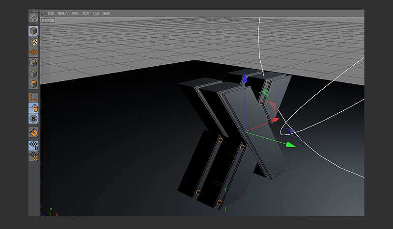This screenshot has width=393, height=229.
Task: Select Points mode icon
Action: 33,63
